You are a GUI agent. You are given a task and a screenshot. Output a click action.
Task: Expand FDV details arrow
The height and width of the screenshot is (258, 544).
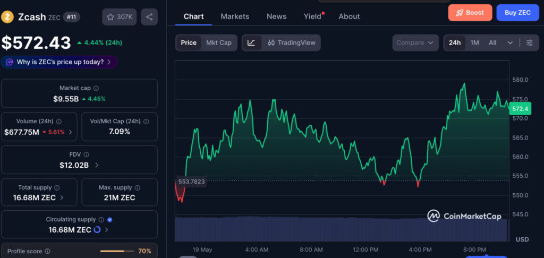tap(97, 165)
